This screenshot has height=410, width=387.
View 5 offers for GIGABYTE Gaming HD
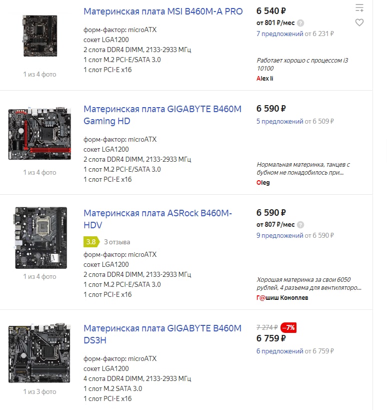(x=279, y=121)
